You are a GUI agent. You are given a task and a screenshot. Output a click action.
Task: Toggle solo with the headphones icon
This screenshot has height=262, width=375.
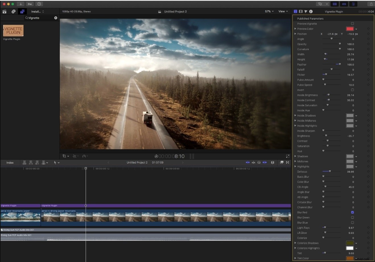pyautogui.click(x=259, y=162)
